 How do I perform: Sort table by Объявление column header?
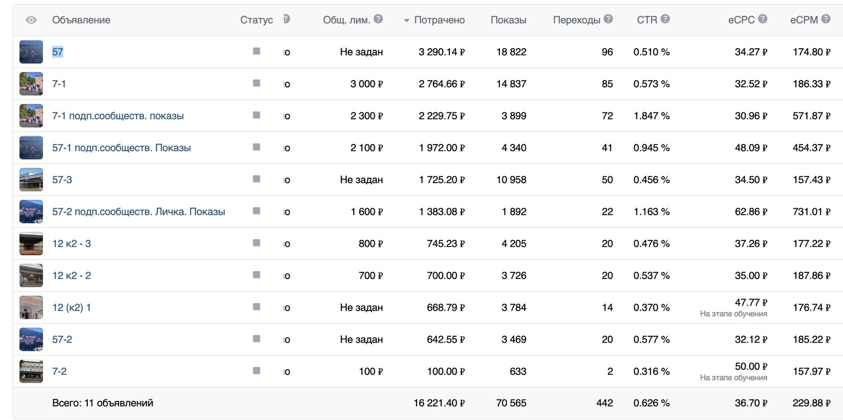click(81, 20)
